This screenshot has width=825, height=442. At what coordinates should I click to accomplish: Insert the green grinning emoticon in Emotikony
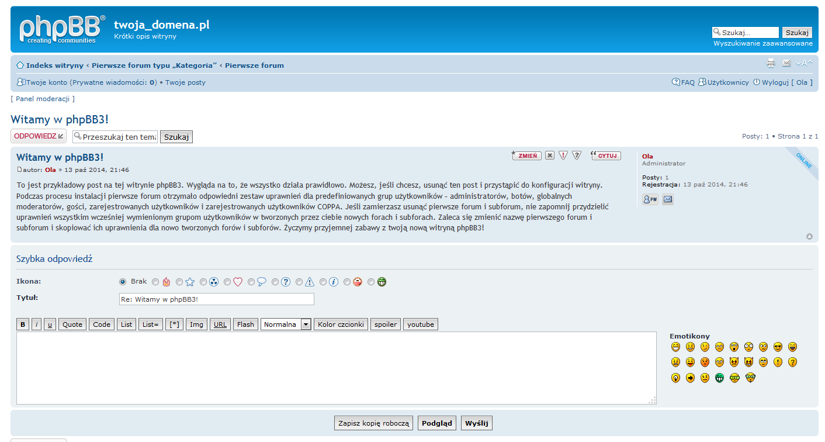pos(720,378)
